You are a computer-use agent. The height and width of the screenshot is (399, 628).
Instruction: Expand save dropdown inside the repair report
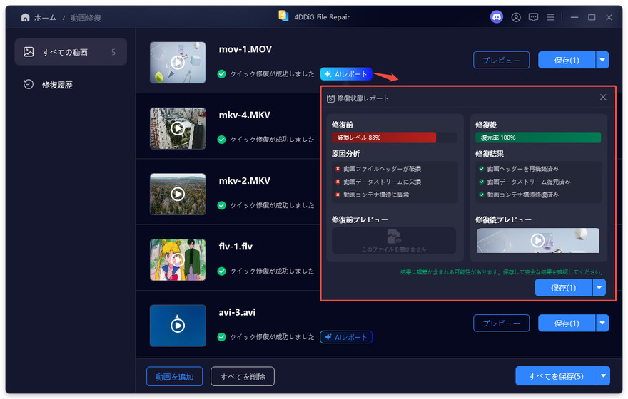[599, 287]
